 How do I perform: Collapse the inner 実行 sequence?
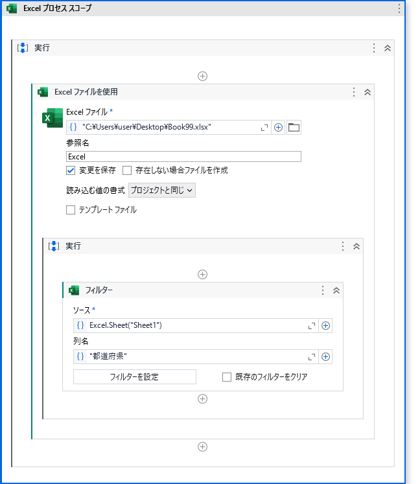click(x=356, y=246)
